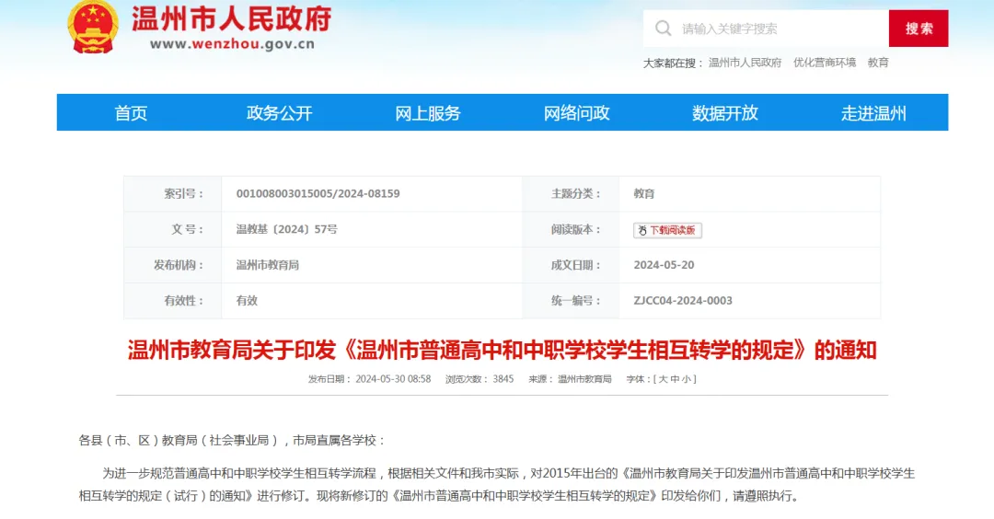The width and height of the screenshot is (994, 519).
Task: Click the search magnifier icon
Action: point(663,29)
